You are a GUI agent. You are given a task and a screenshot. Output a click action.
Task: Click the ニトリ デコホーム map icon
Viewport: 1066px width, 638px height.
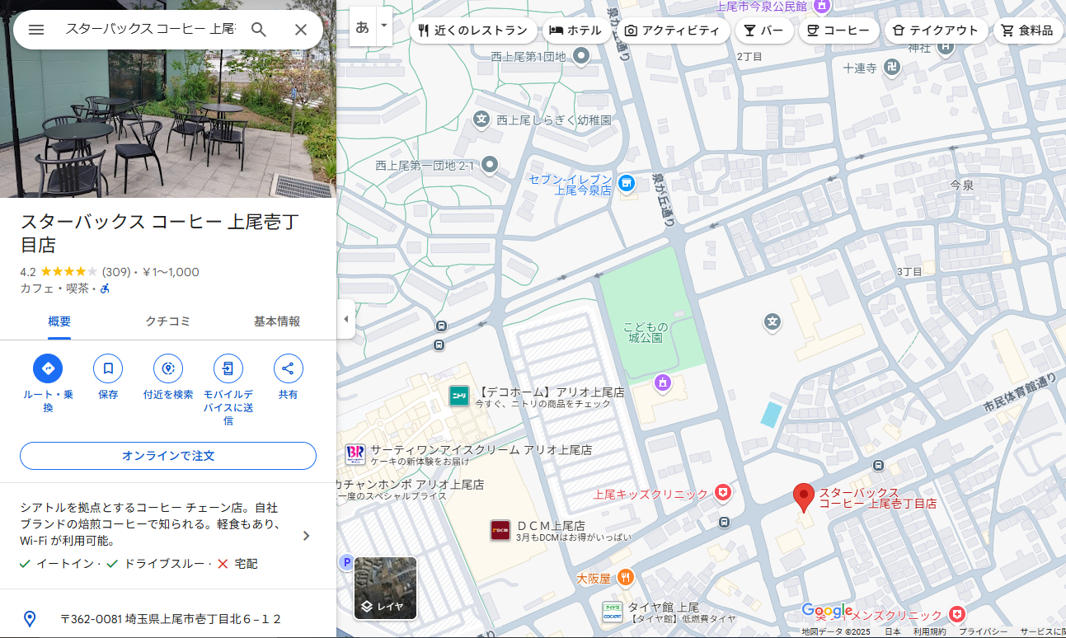coord(459,396)
